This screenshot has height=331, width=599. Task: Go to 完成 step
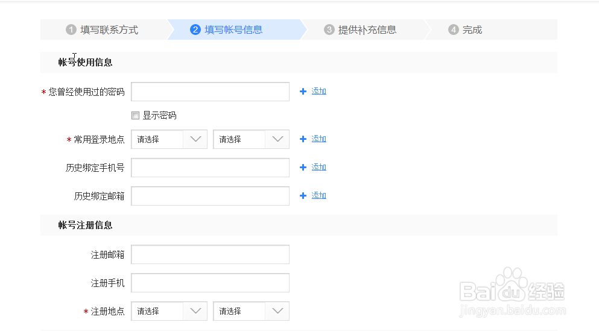click(472, 30)
